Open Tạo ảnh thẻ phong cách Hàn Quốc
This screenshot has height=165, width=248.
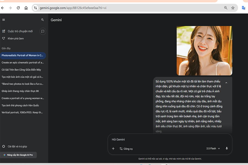tap(20, 105)
